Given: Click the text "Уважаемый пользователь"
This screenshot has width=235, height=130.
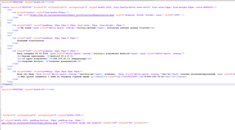Looking at the screenshot, I should 31,41.
